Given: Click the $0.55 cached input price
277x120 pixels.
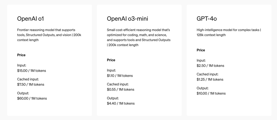Looking at the screenshot, I should tap(121, 89).
